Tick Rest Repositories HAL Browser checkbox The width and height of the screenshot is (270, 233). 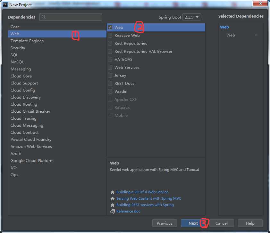tap(110, 51)
